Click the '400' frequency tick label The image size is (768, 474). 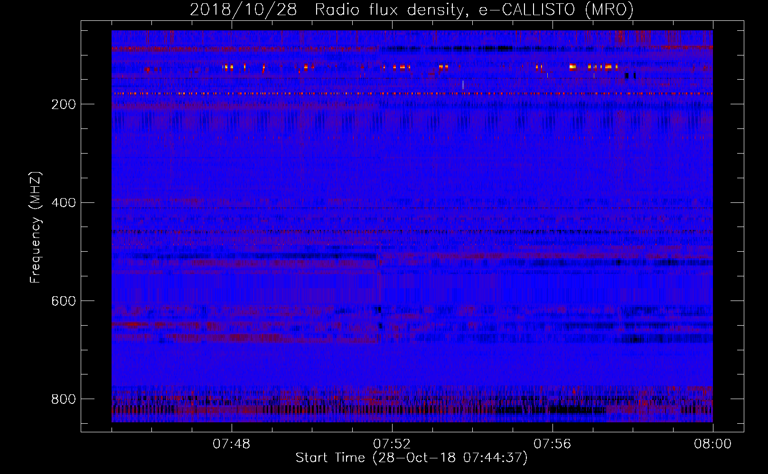tap(64, 203)
